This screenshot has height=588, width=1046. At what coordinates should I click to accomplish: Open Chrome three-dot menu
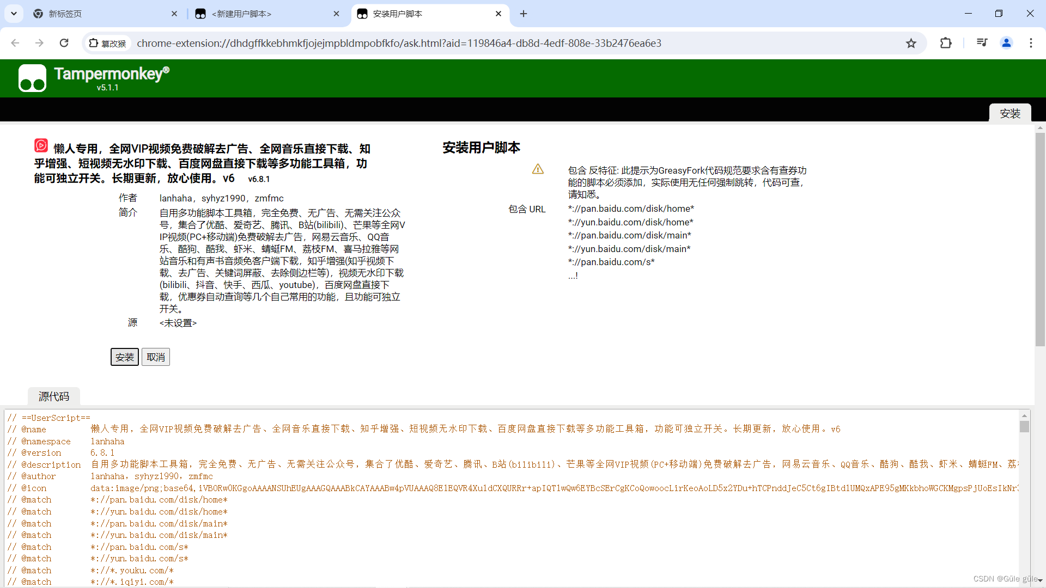[x=1031, y=43]
